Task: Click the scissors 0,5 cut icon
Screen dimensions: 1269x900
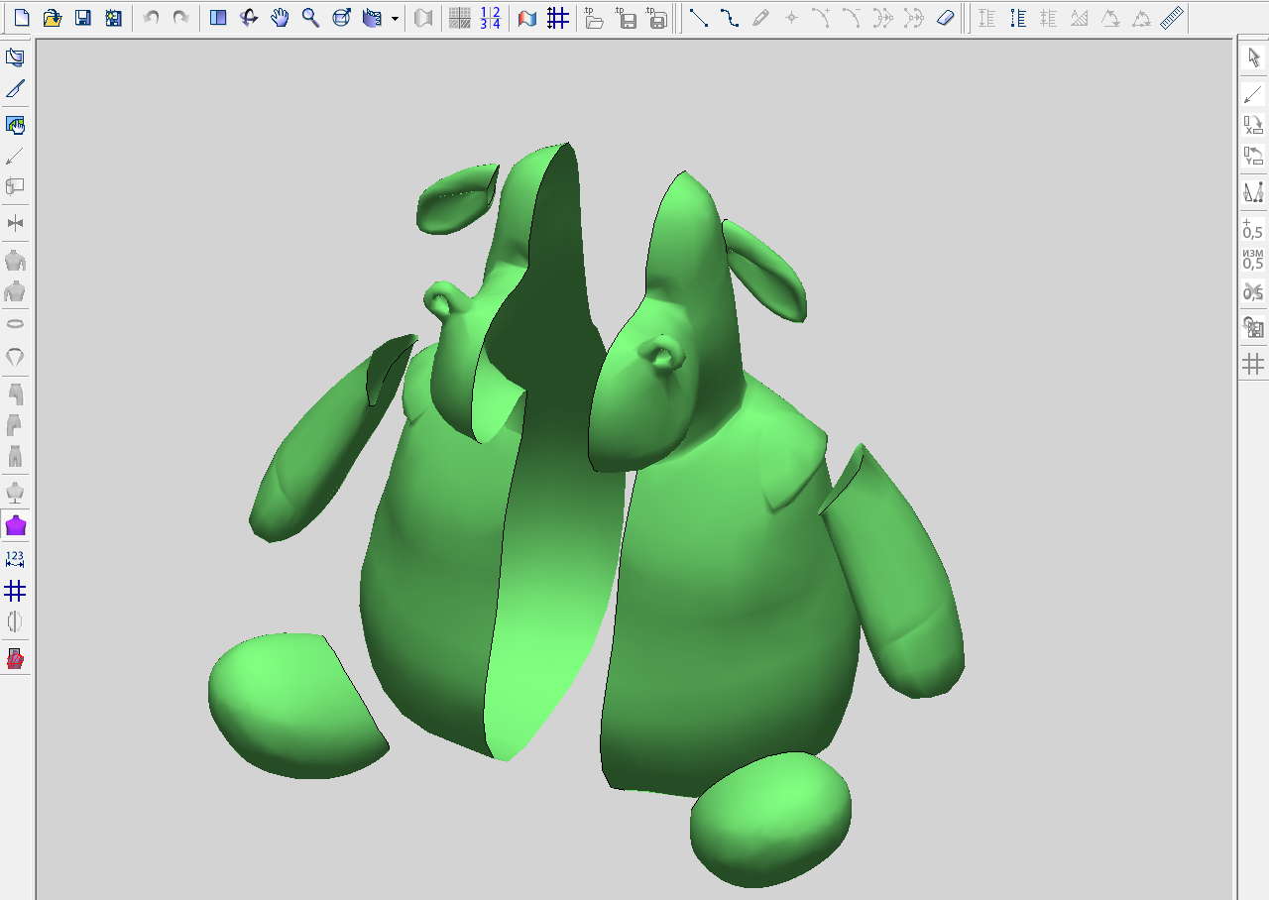Action: (x=1253, y=291)
